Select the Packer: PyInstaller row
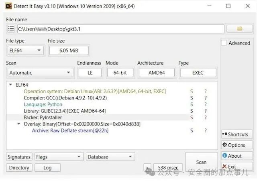This screenshot has height=183, width=257. tap(43, 118)
